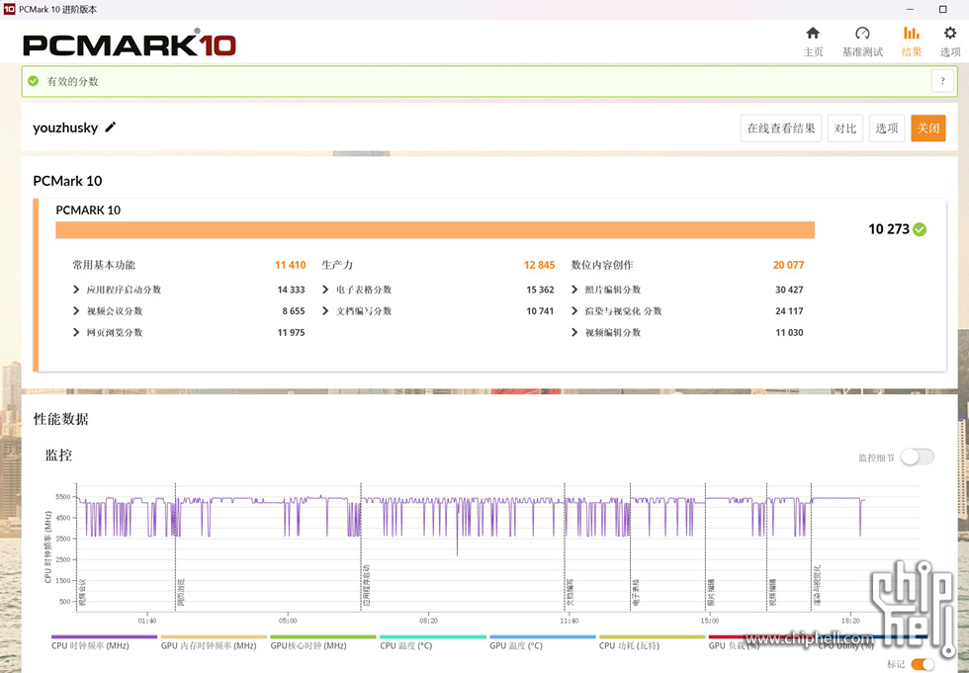Click the value 15 362
Viewport: 969px width, 673px height.
click(540, 290)
